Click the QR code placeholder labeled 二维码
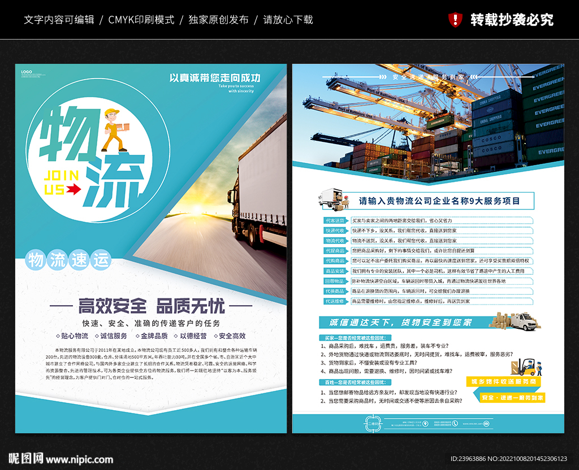Viewport: 579px width, 470px height. 373,424
